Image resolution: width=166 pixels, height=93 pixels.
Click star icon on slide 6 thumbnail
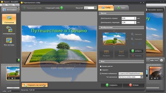(155, 78)
